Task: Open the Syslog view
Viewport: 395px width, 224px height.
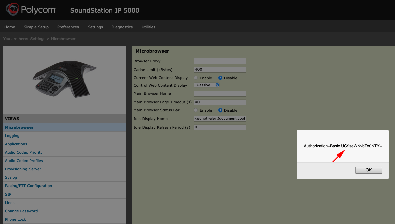Action: point(11,177)
